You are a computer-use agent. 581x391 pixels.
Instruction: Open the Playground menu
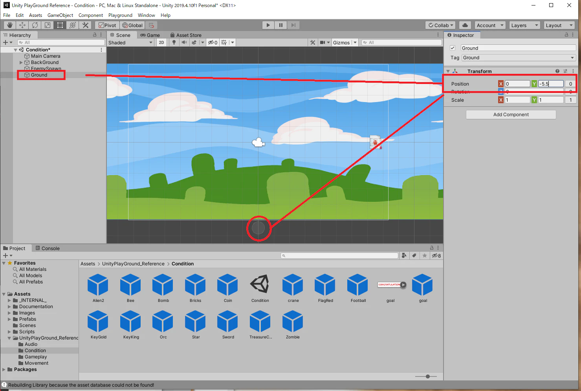[120, 15]
